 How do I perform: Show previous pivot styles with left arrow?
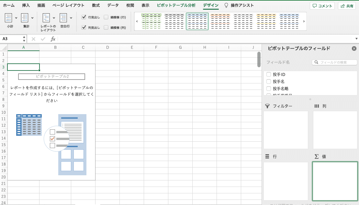click(137, 22)
